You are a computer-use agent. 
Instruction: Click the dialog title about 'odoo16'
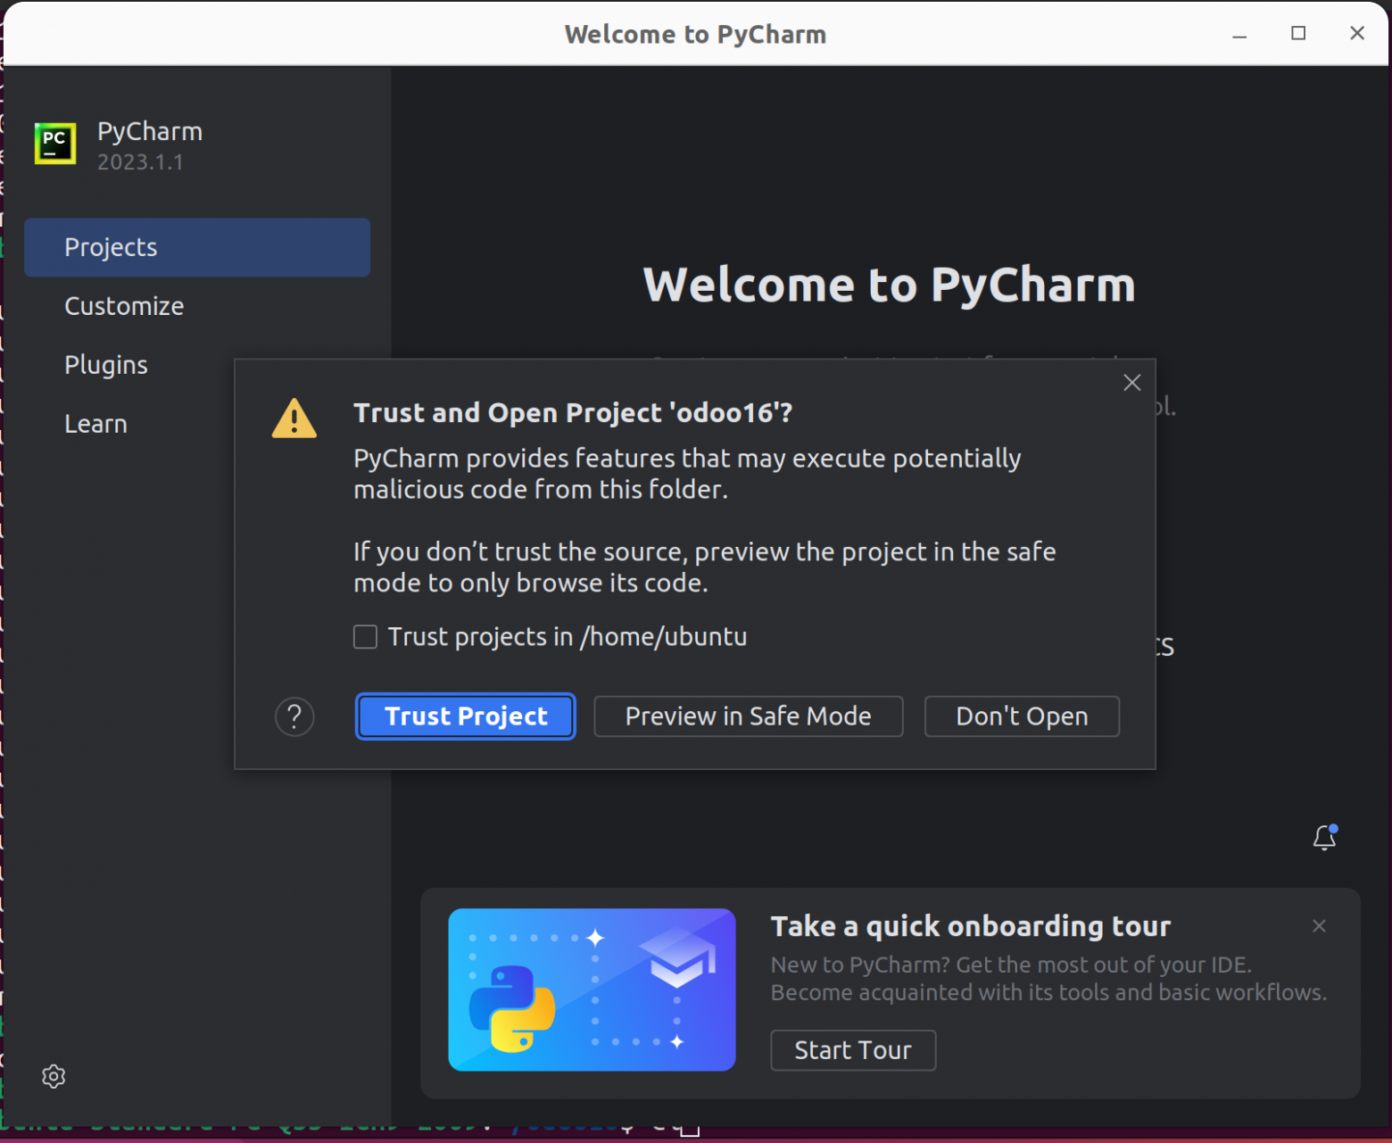pos(573,413)
